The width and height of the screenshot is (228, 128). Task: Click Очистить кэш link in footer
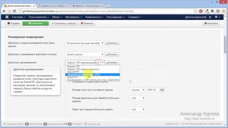pyautogui.click(x=93, y=124)
